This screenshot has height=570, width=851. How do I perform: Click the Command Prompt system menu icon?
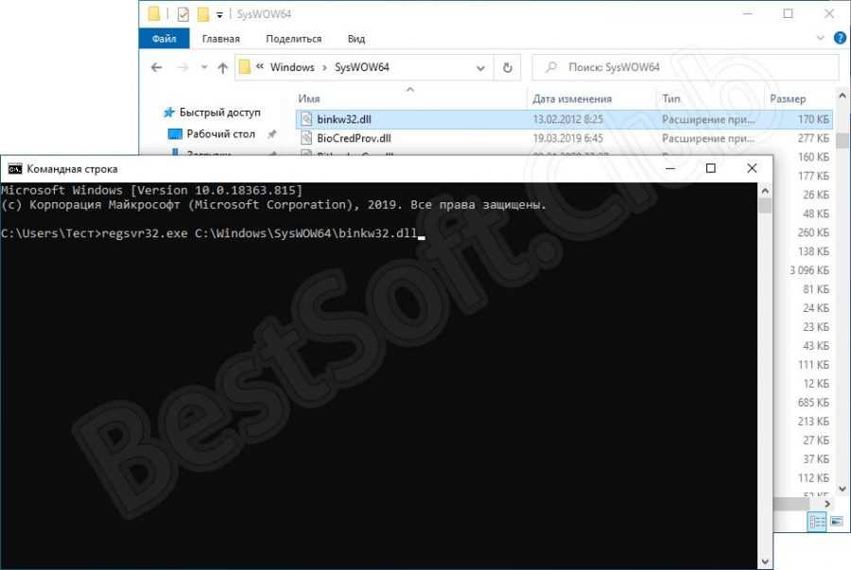tap(15, 169)
